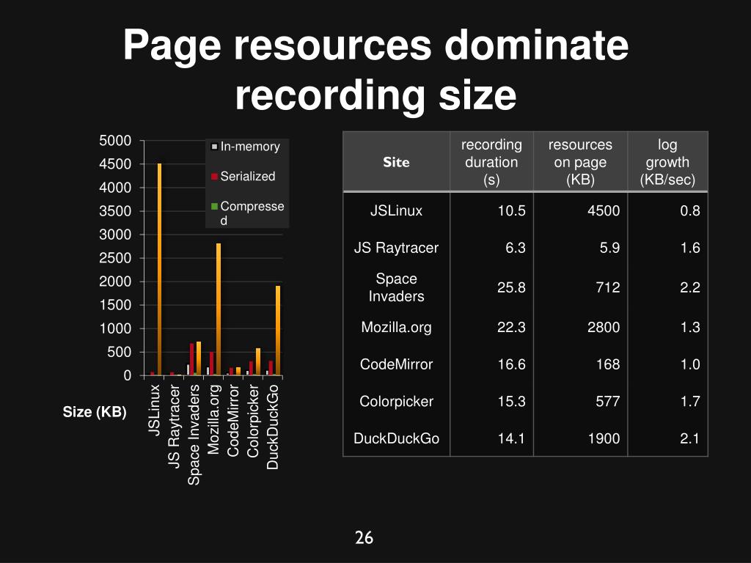Click the 'Space Invaders' table row name

pos(396,287)
